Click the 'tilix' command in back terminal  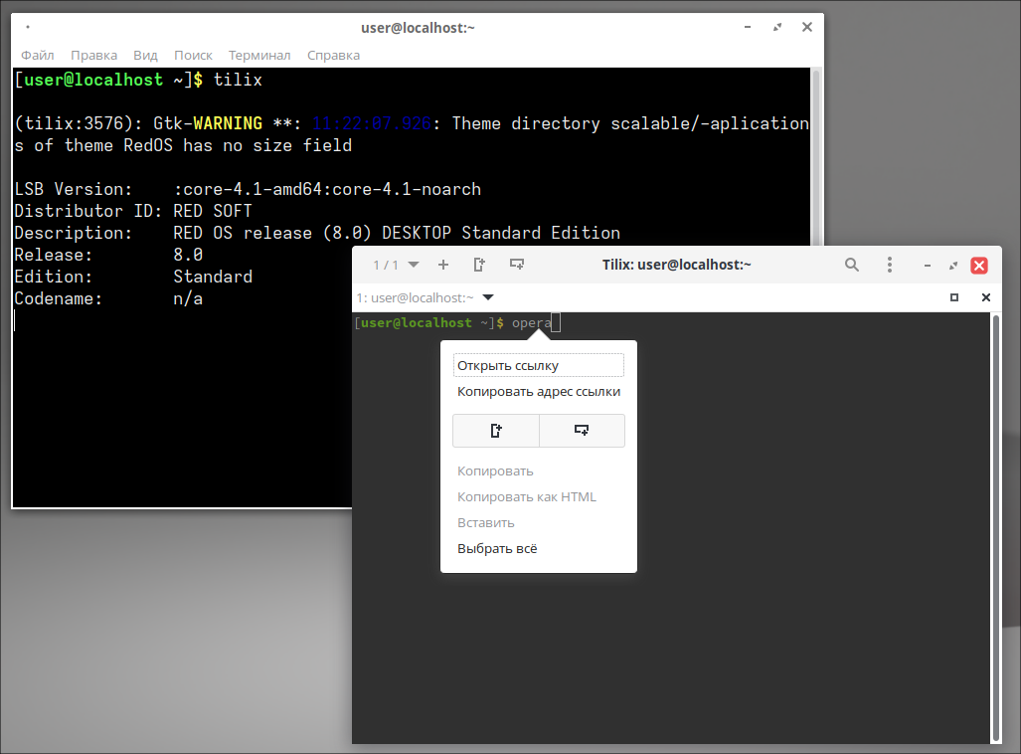coord(238,80)
